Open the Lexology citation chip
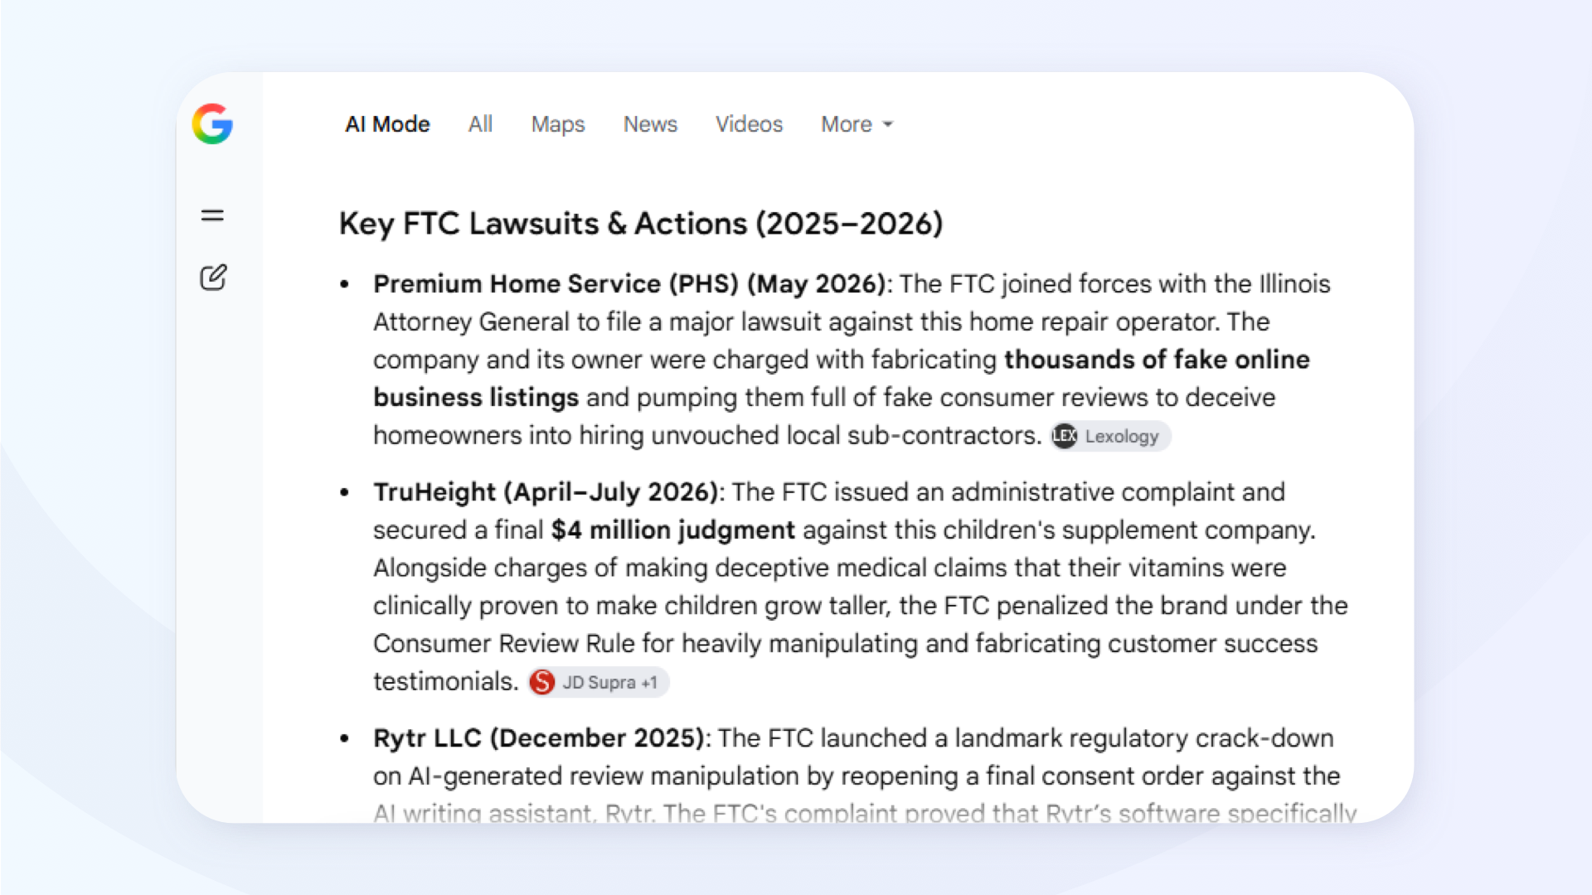Viewport: 1592px width, 895px height. coord(1110,436)
